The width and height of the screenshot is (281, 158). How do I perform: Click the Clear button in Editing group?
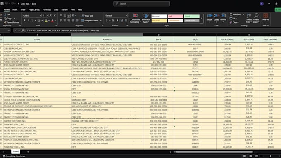234,23
